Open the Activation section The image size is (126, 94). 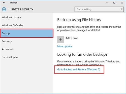coord(7,49)
